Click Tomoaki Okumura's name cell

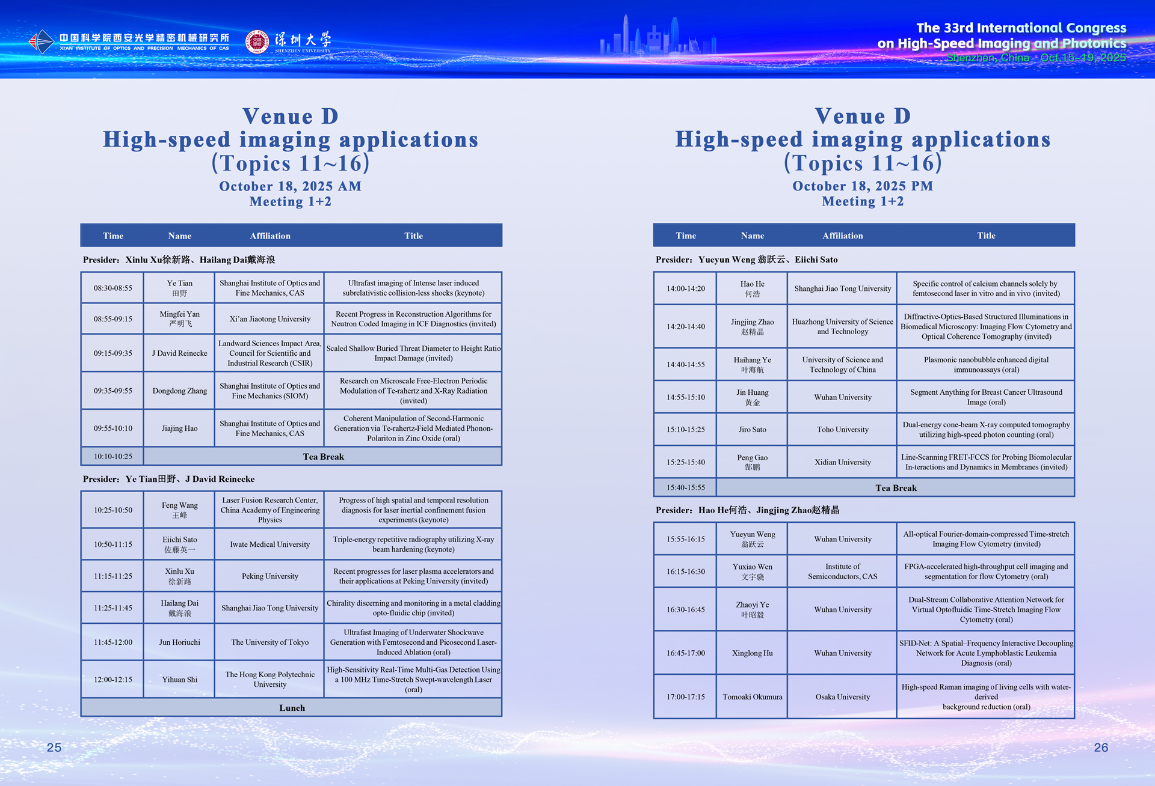click(x=752, y=697)
